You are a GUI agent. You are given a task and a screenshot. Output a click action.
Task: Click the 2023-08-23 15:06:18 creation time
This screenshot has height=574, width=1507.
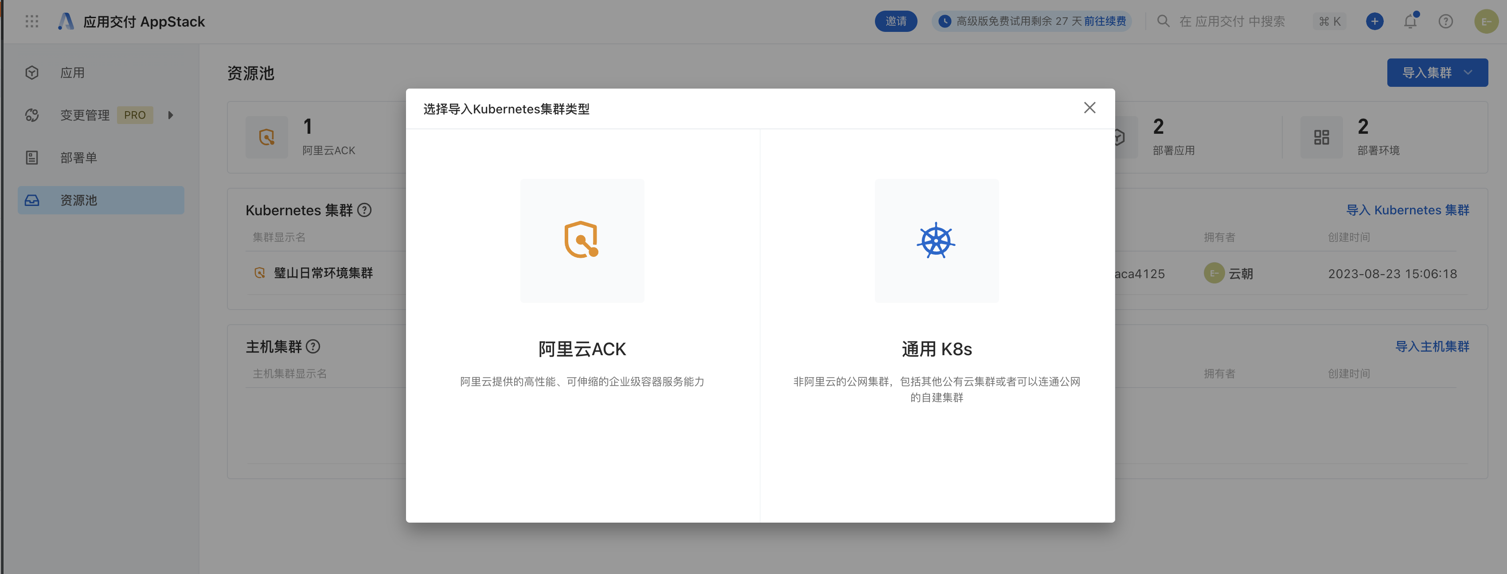pyautogui.click(x=1392, y=274)
